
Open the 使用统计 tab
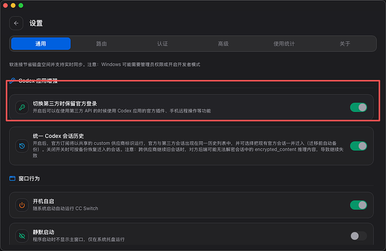pyautogui.click(x=284, y=44)
